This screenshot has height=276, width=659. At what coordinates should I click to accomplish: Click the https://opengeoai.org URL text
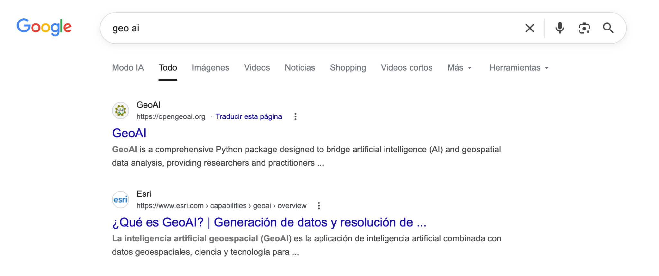coord(171,116)
